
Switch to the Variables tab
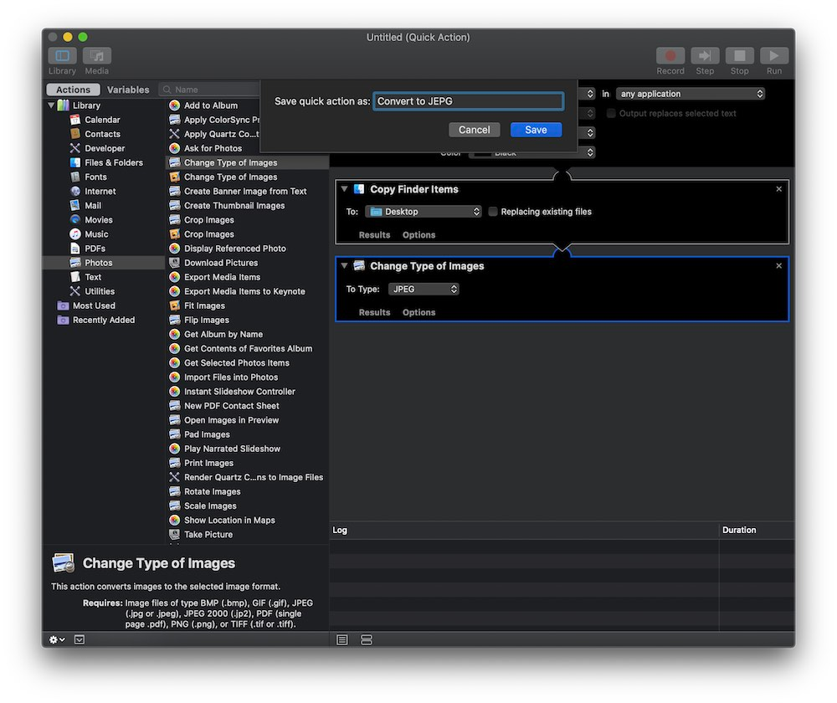pyautogui.click(x=128, y=90)
